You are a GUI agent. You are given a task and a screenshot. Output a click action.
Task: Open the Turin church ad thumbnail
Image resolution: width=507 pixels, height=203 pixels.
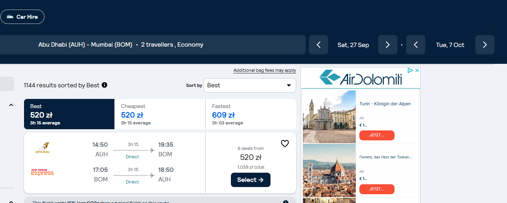329,117
